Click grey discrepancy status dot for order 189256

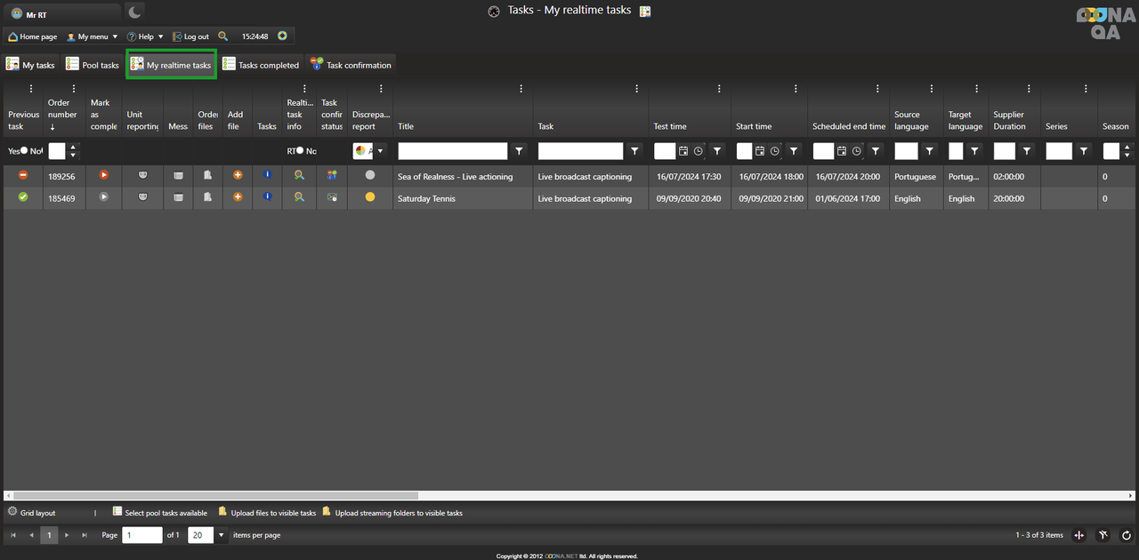point(370,176)
